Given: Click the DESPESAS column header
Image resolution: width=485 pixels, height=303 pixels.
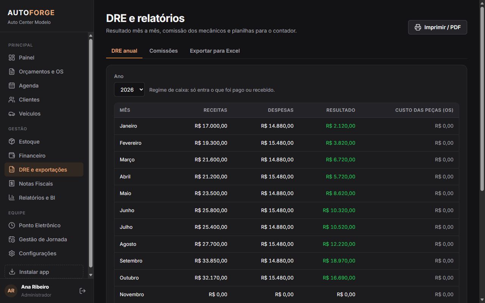Looking at the screenshot, I should 281,110.
